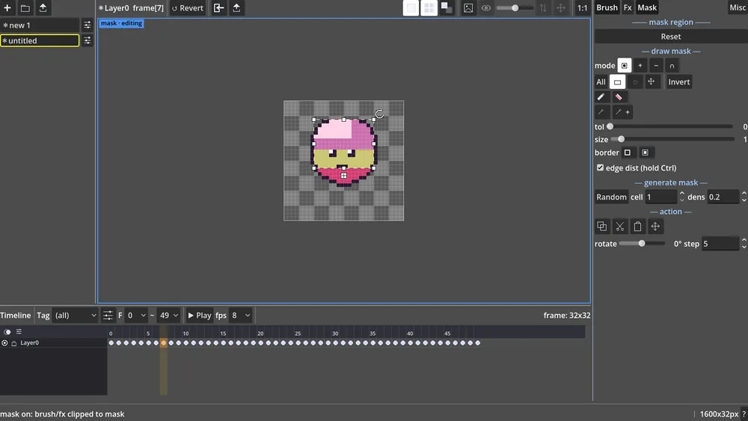The width and height of the screenshot is (748, 421).
Task: Click the paste clipboard action icon
Action: [637, 227]
